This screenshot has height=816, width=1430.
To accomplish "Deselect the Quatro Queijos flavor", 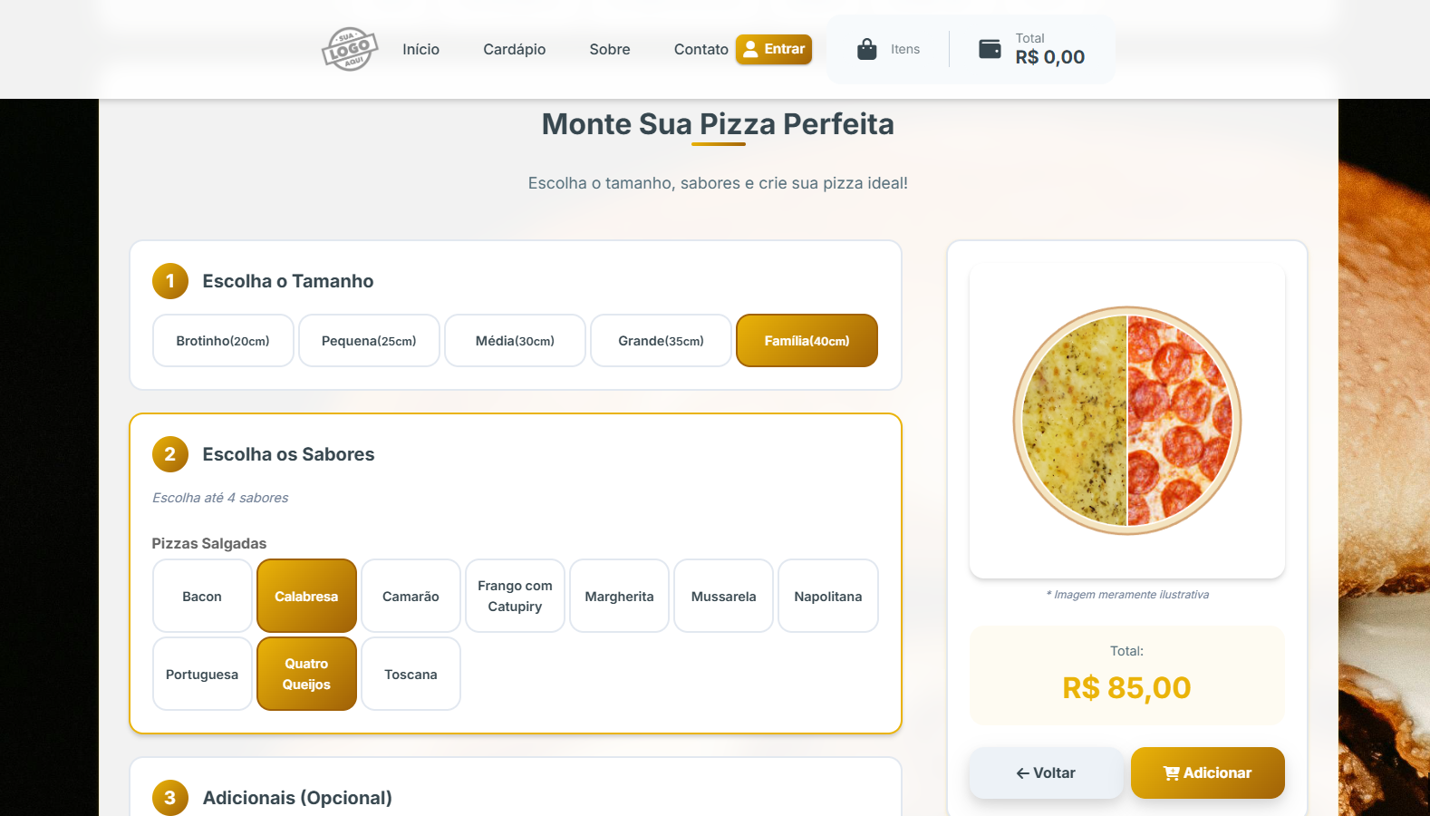I will (306, 674).
